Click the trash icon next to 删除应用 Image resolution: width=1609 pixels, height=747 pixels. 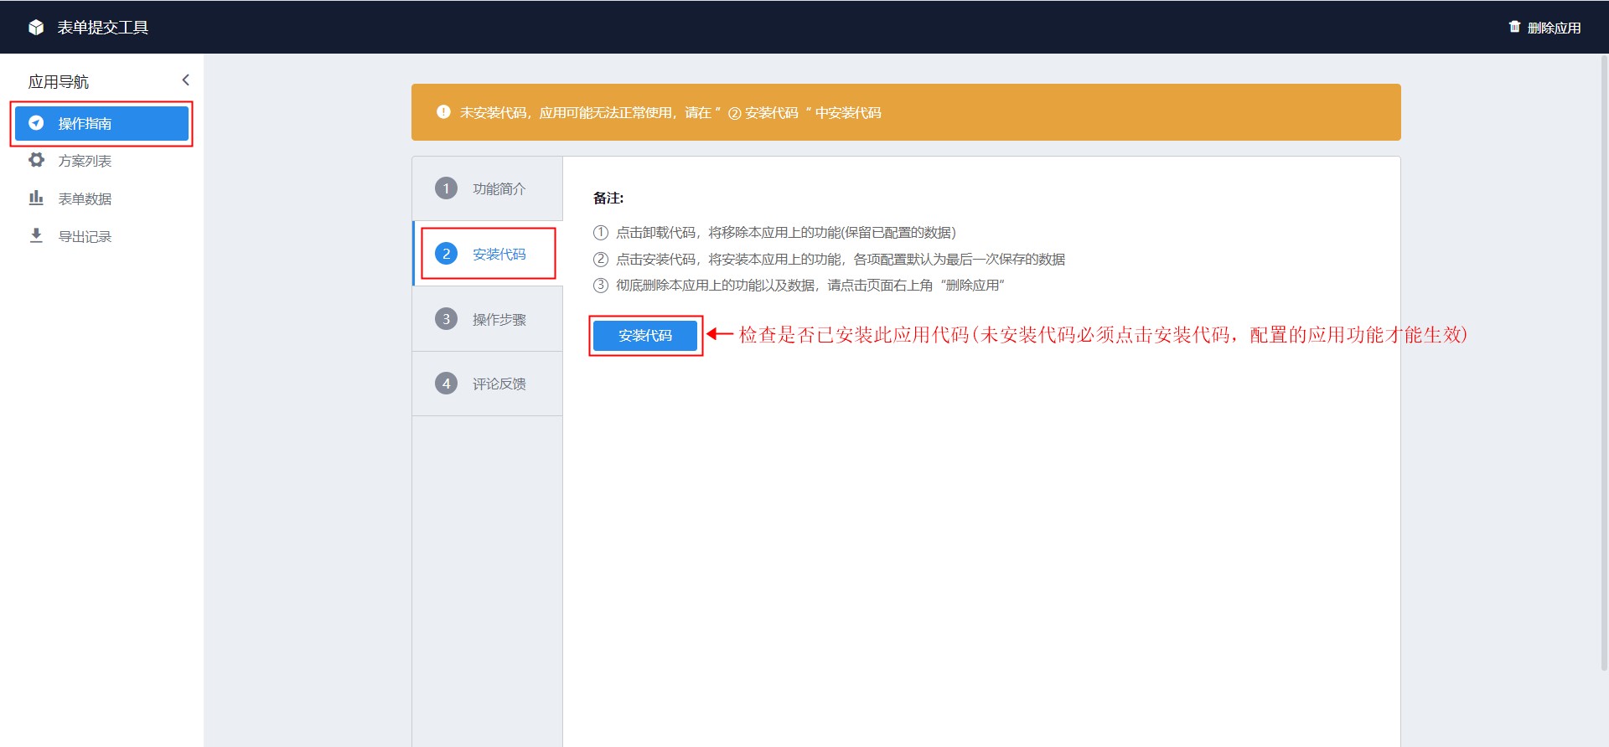tap(1514, 27)
